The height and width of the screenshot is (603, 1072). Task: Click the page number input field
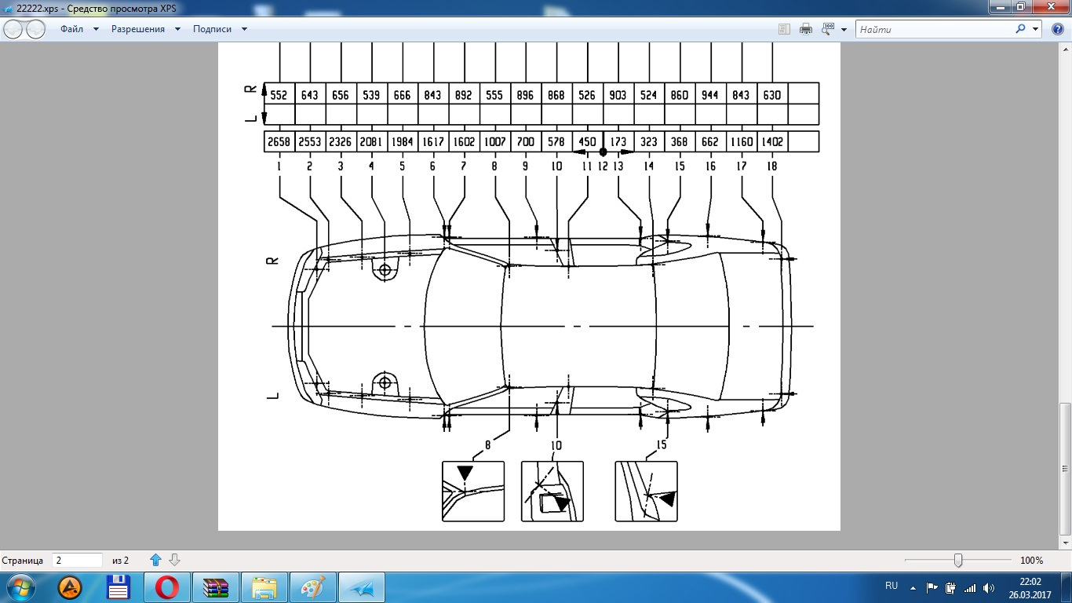coord(77,561)
